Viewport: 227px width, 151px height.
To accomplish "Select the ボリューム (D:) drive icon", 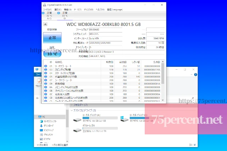I will [x=77, y=130].
